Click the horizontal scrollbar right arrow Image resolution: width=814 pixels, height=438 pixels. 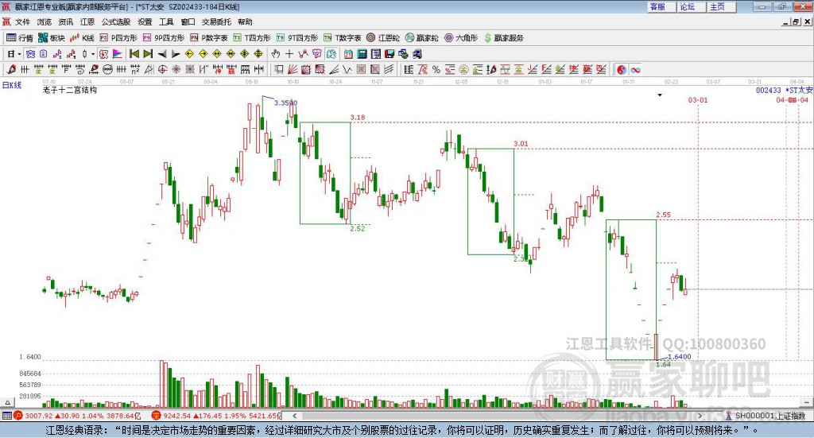pyautogui.click(x=700, y=416)
